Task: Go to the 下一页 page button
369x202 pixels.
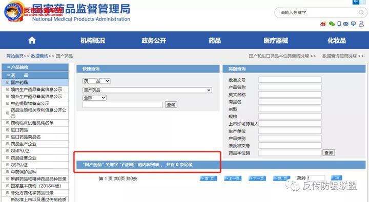Action: [x=257, y=178]
